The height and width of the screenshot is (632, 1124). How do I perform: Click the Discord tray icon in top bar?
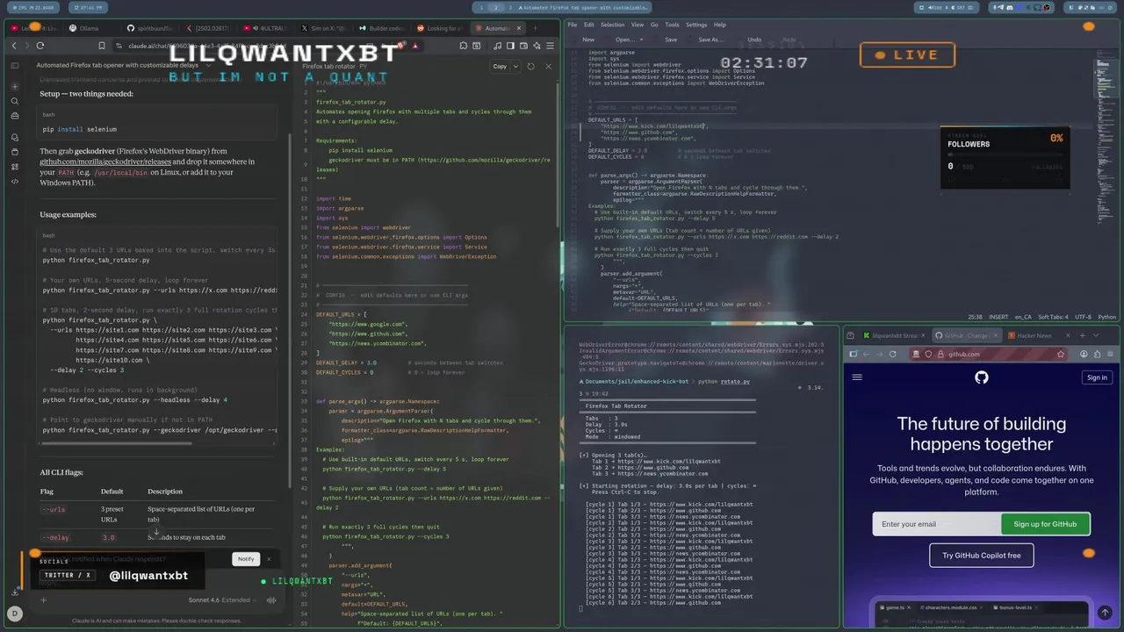pos(1010,7)
